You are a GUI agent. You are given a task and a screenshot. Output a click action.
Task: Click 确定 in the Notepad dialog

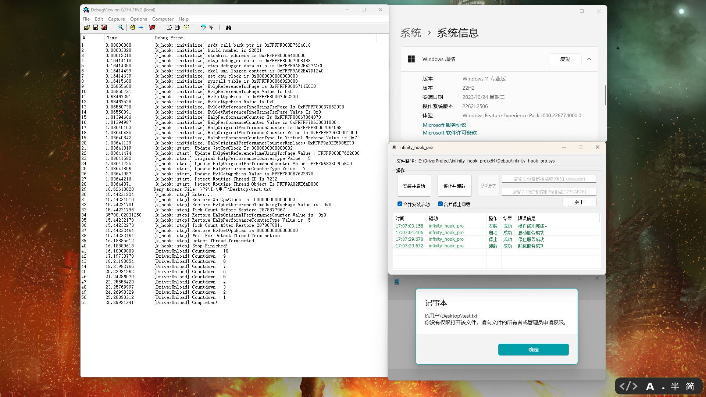click(533, 350)
